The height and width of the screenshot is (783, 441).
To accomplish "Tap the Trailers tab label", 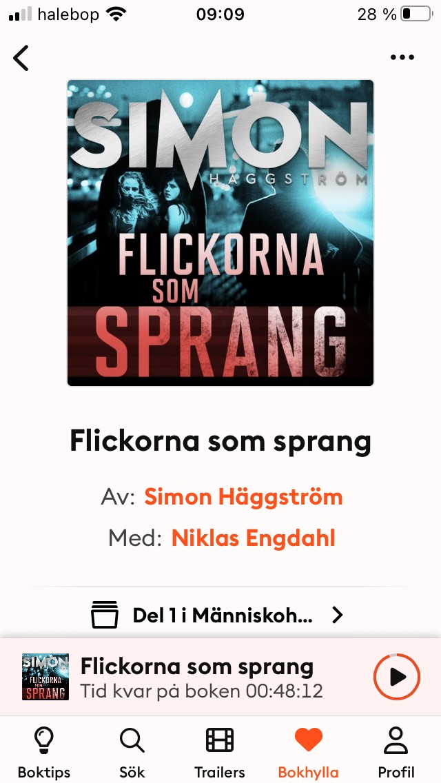I will pos(220,772).
